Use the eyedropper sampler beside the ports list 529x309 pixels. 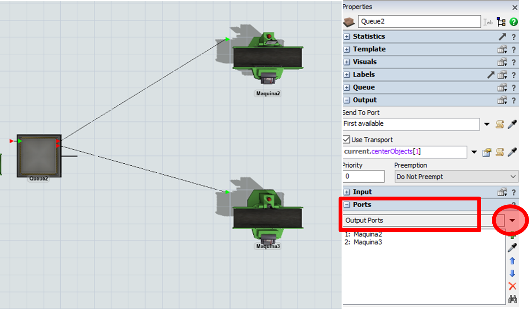coord(512,248)
